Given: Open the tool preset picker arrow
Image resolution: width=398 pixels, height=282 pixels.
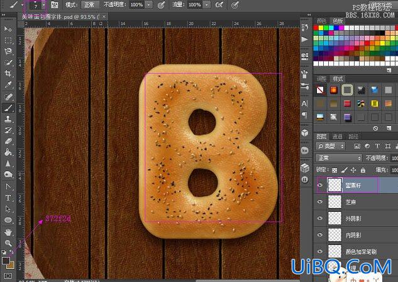Looking at the screenshot, I should pos(23,5).
